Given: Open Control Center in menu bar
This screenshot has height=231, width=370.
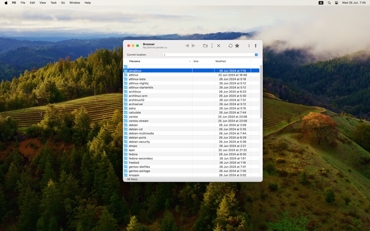Looking at the screenshot, I should [337, 3].
